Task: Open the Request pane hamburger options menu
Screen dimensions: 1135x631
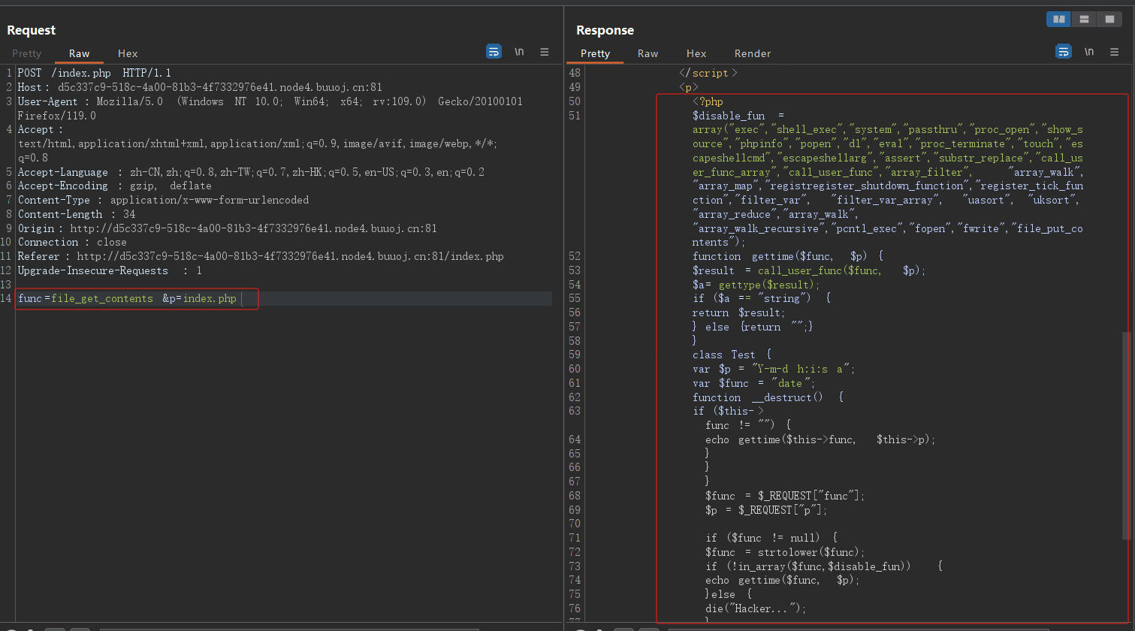Action: [x=545, y=52]
